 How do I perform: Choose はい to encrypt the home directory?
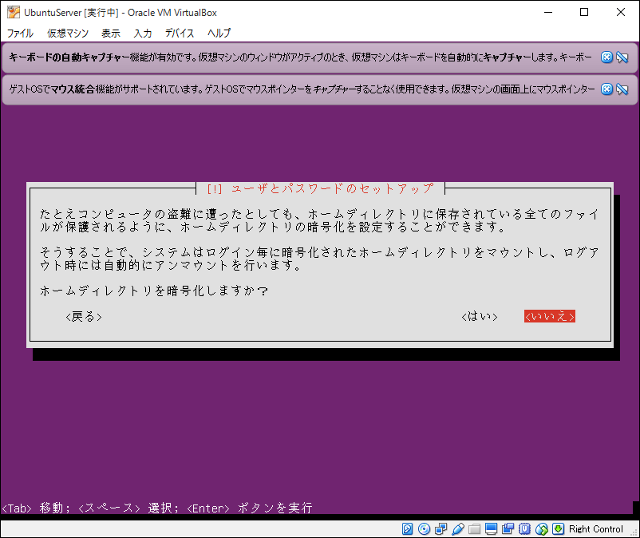click(479, 316)
